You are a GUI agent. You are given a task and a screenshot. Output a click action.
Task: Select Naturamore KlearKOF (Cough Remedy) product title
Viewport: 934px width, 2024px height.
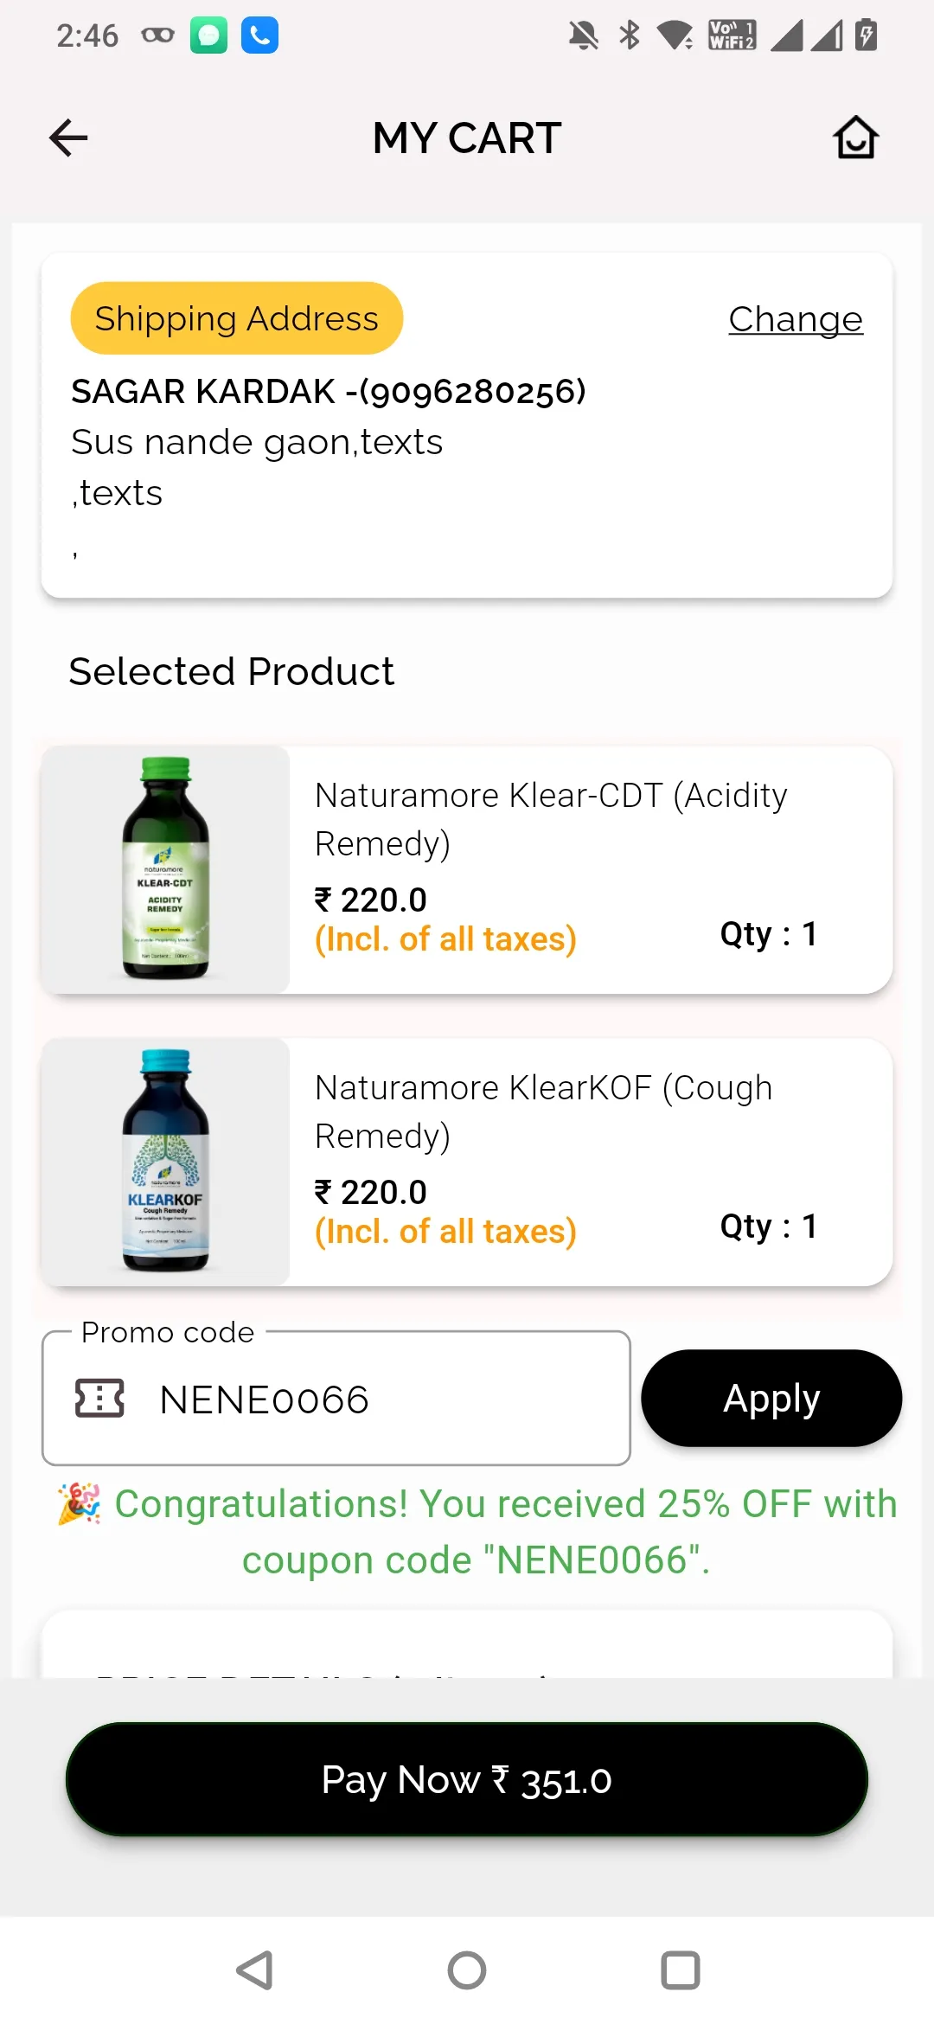point(543,1111)
